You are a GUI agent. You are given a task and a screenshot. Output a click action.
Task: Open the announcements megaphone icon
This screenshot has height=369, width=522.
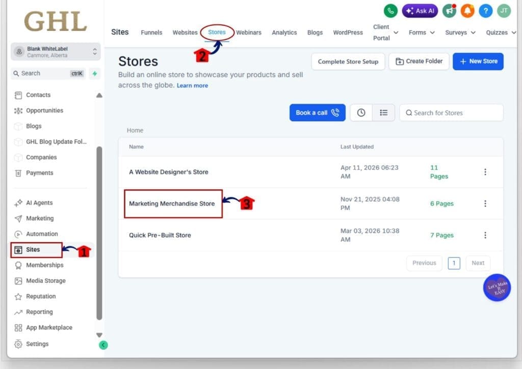coord(450,11)
